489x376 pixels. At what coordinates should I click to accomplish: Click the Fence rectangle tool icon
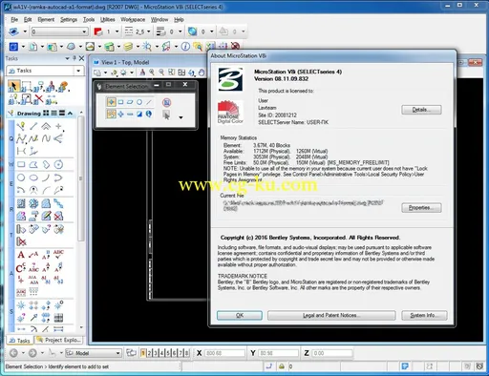[x=26, y=86]
